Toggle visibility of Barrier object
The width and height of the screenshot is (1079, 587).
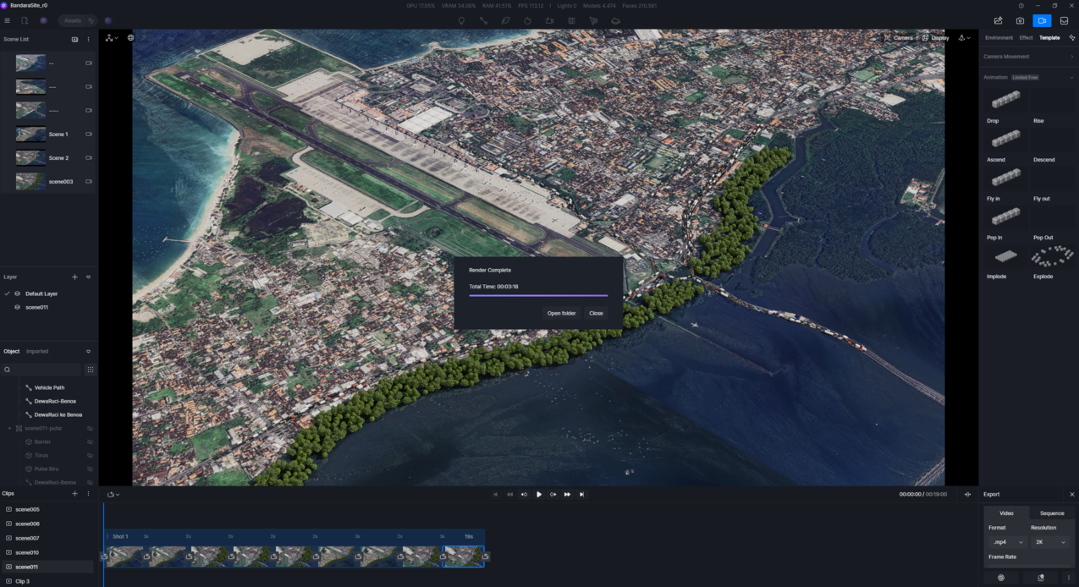tap(90, 442)
